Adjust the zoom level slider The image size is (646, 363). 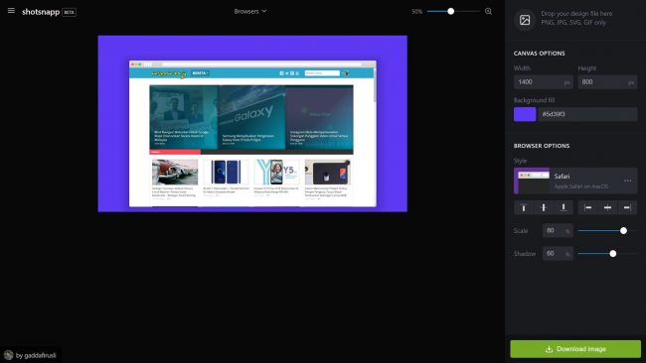pos(453,12)
